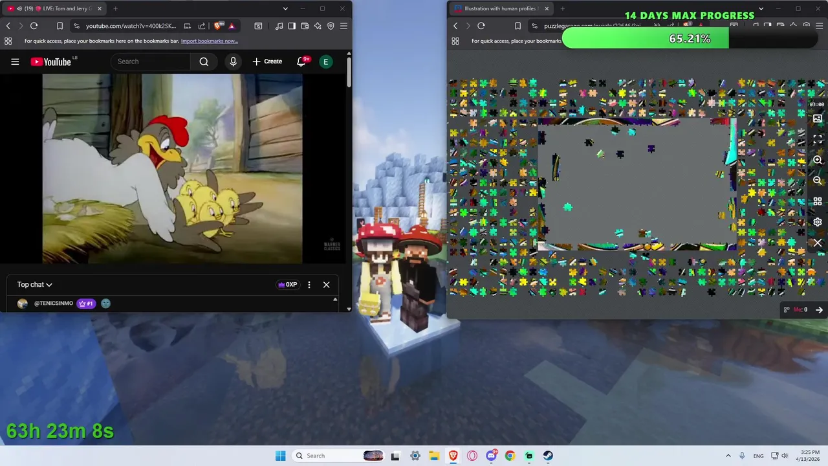Open Discord from the taskbar
The image size is (828, 466).
click(x=491, y=456)
